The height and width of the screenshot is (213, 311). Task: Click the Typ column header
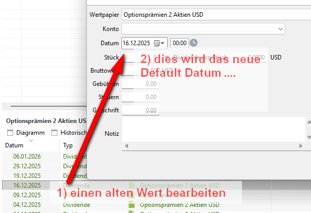68,145
